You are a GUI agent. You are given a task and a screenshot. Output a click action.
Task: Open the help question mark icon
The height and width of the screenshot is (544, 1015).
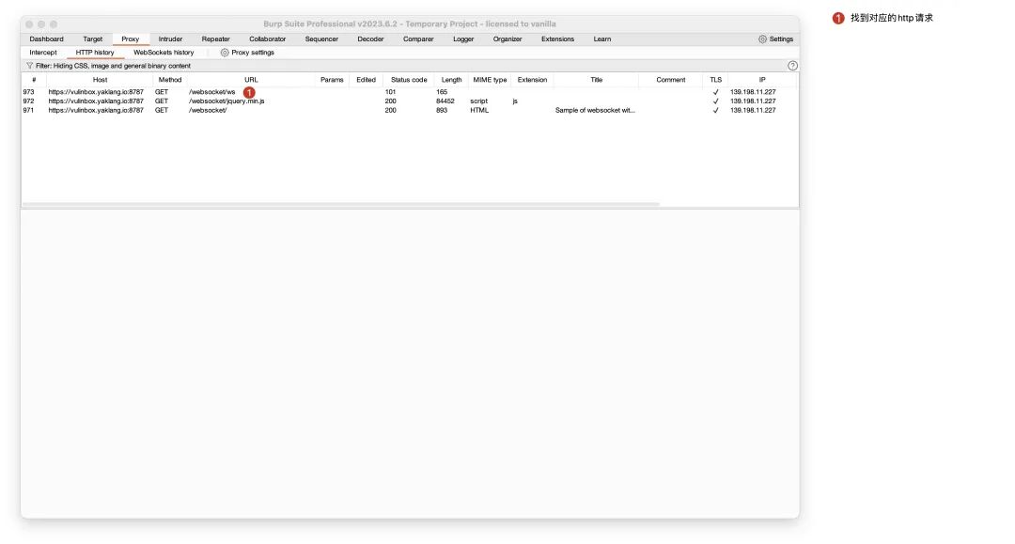[x=792, y=66]
